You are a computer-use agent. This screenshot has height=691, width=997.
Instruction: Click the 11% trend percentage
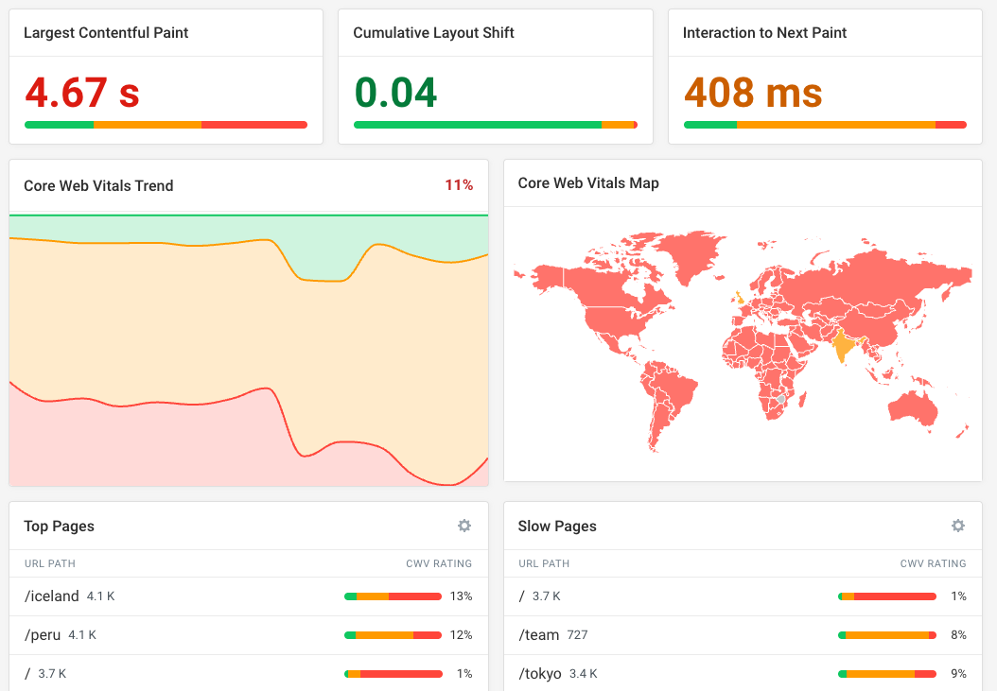click(459, 185)
